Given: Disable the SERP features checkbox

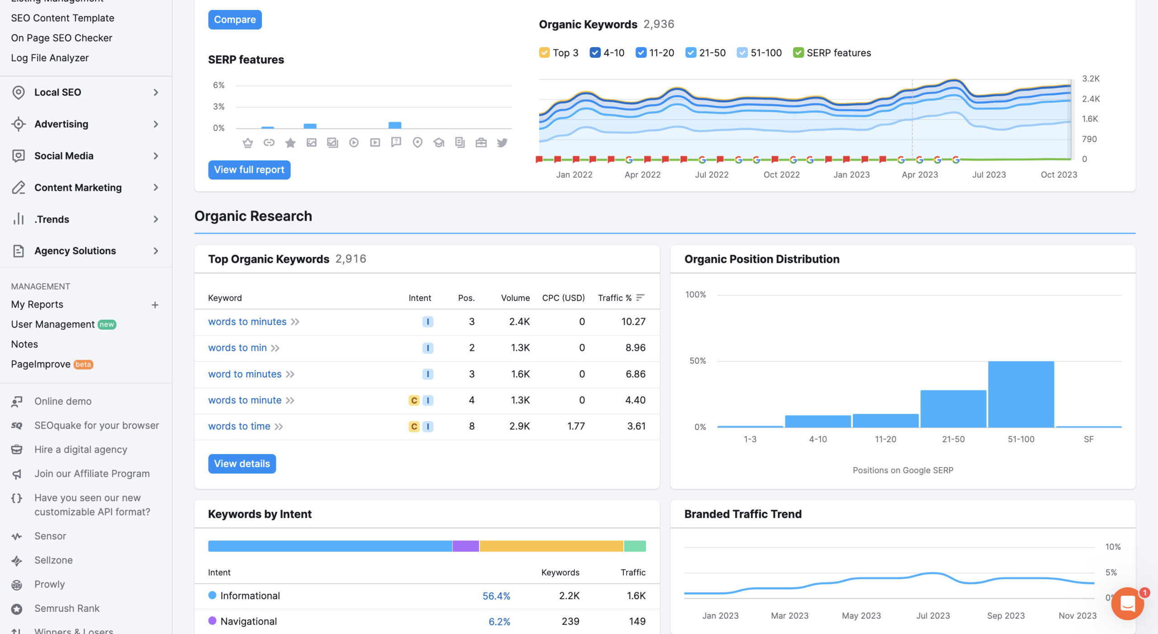Looking at the screenshot, I should (798, 53).
